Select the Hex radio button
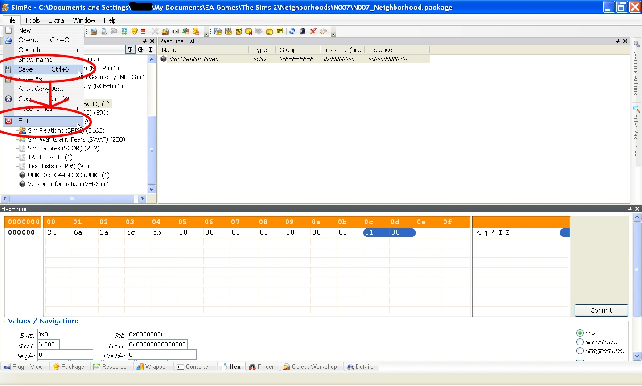642x386 pixels. pyautogui.click(x=580, y=333)
